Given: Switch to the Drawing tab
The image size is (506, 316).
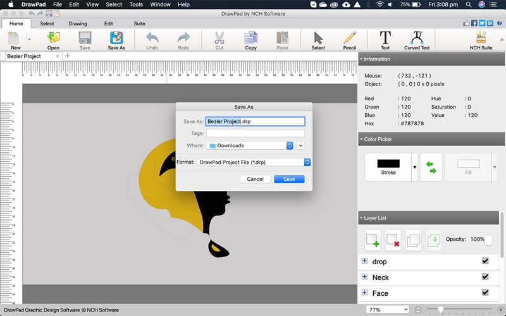Looking at the screenshot, I should point(78,23).
